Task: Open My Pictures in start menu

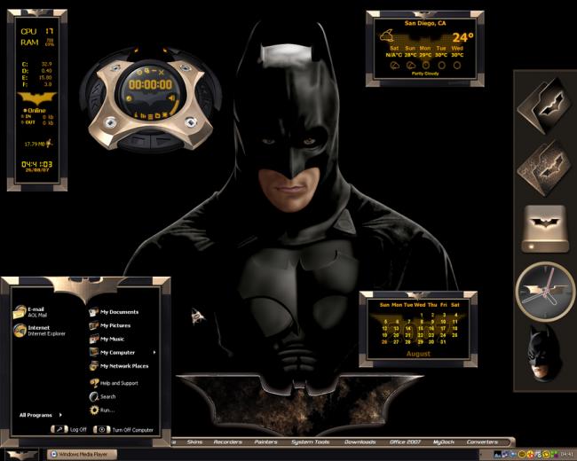Action: [110, 325]
